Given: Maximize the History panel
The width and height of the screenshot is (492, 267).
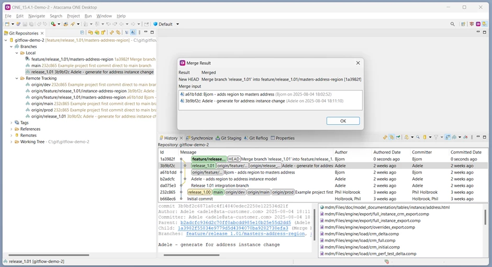Looking at the screenshot, I should (x=485, y=137).
